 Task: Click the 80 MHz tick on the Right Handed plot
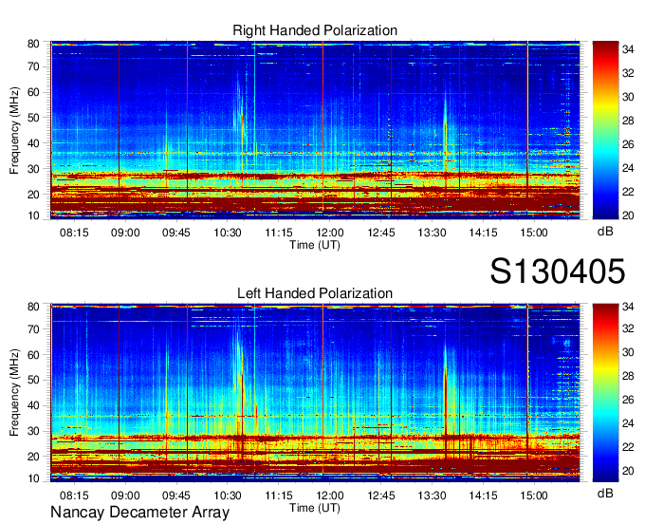pos(33,44)
